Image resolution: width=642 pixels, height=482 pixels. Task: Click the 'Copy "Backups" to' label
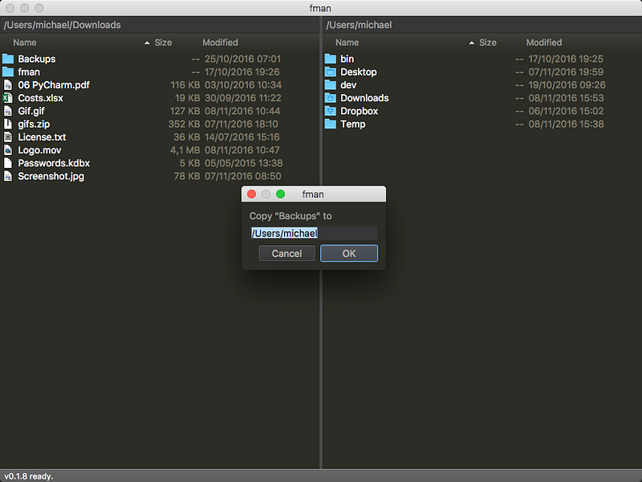pyautogui.click(x=291, y=216)
